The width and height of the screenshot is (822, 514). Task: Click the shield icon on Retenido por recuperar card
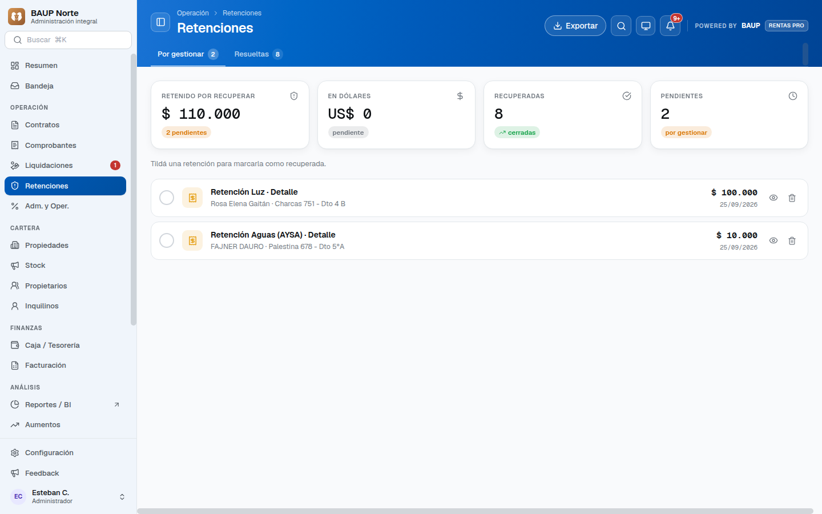click(x=294, y=96)
